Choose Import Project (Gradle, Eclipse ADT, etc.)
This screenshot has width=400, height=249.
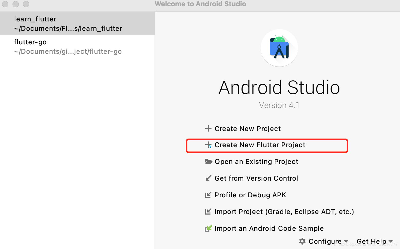[x=284, y=212]
